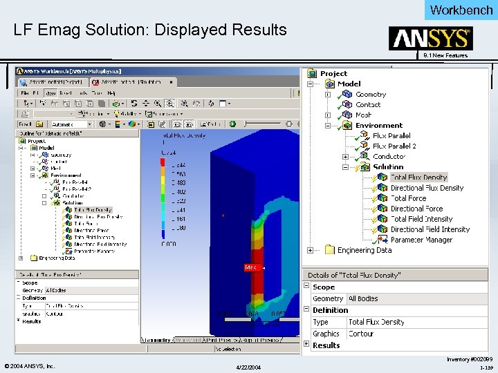Collapse the Solution node in the enlarged tree

click(x=345, y=167)
